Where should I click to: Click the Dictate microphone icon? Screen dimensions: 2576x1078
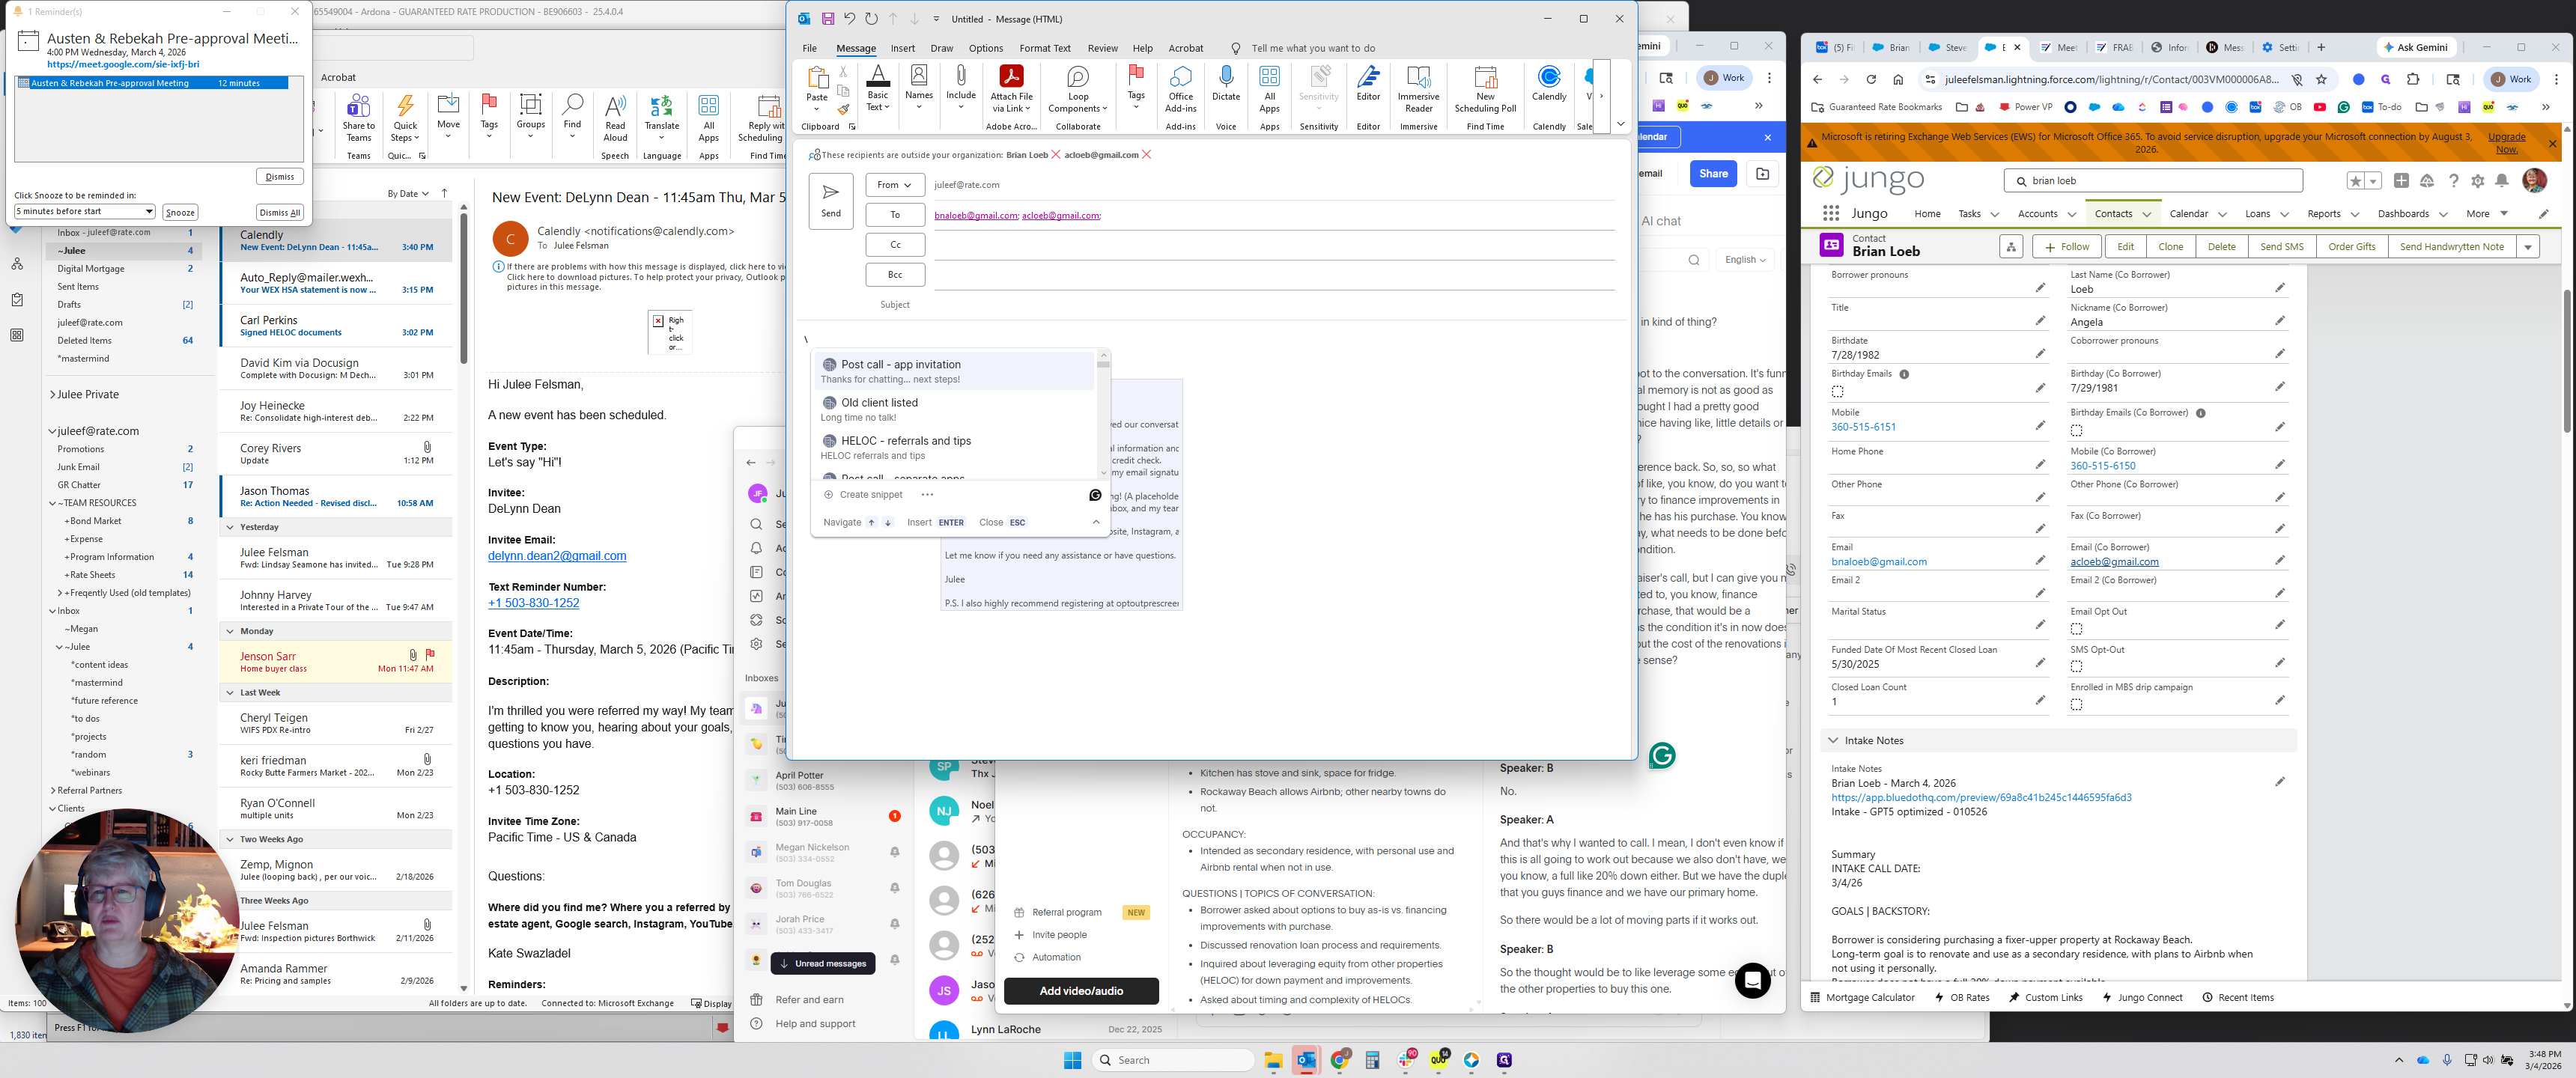[x=1225, y=78]
